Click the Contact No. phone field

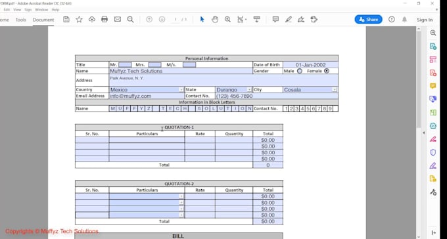point(277,96)
